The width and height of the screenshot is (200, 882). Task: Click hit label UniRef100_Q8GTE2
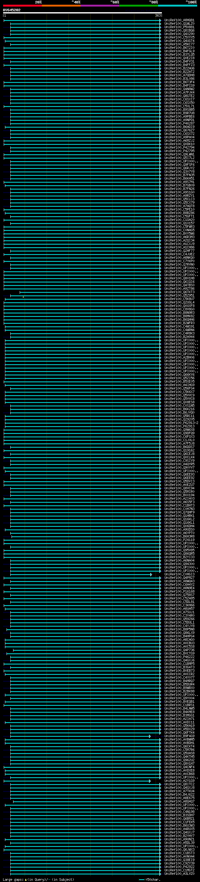point(179,96)
